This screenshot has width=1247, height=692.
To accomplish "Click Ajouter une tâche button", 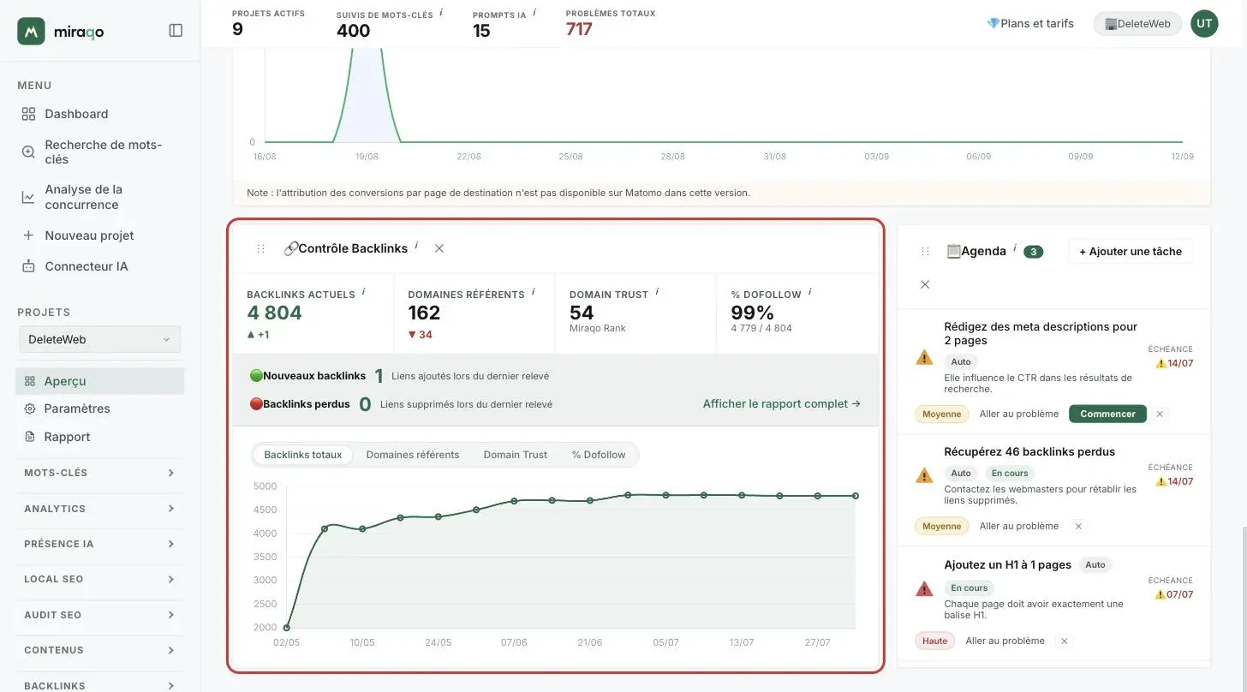I will click(x=1131, y=252).
